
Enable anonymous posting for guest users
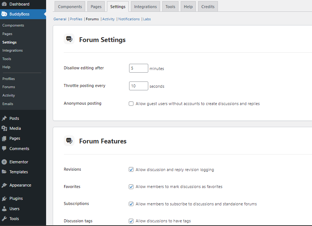(x=131, y=104)
